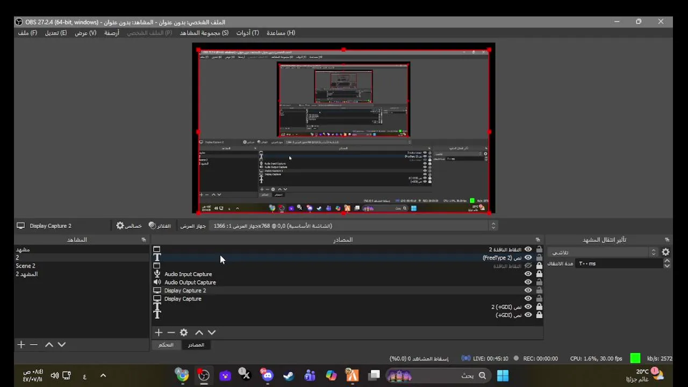Lock the التقاط النافذة 2 source
Viewport: 688px width, 387px height.
click(x=539, y=249)
